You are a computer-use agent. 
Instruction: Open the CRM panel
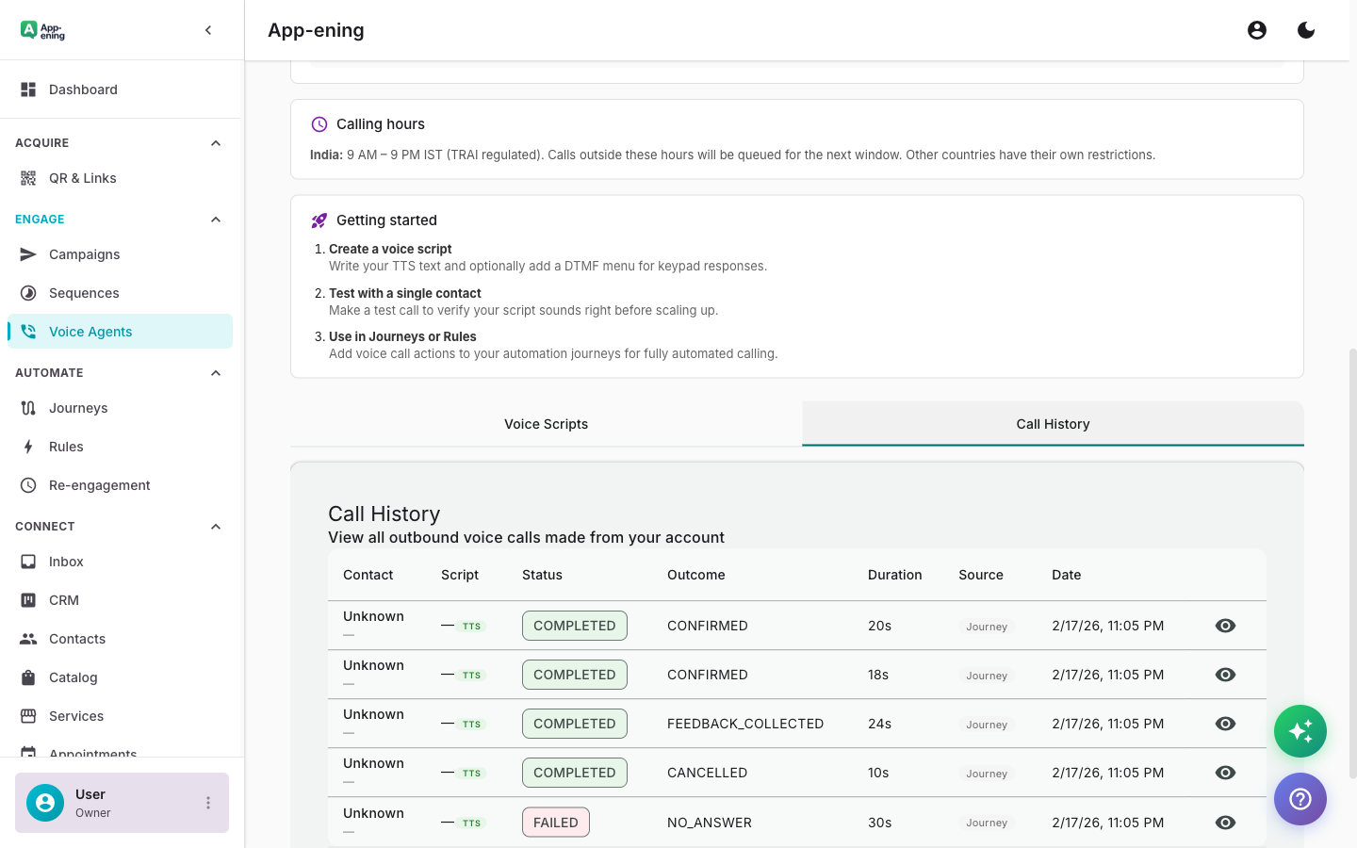63,599
